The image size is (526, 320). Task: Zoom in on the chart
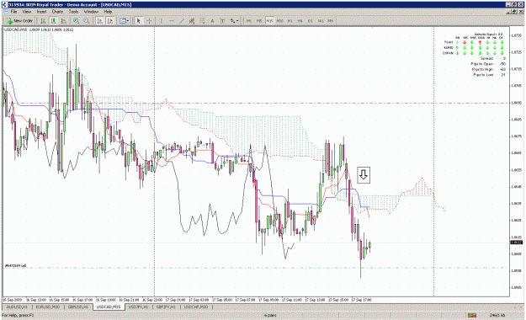tap(76, 21)
